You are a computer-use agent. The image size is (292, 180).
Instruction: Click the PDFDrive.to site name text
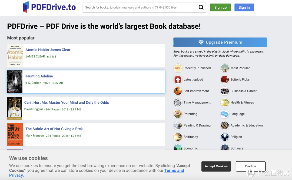tap(54, 7)
